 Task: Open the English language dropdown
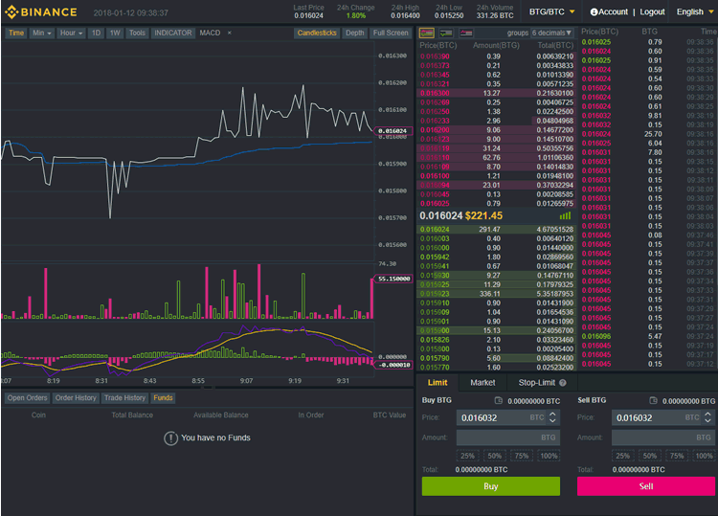coord(695,11)
